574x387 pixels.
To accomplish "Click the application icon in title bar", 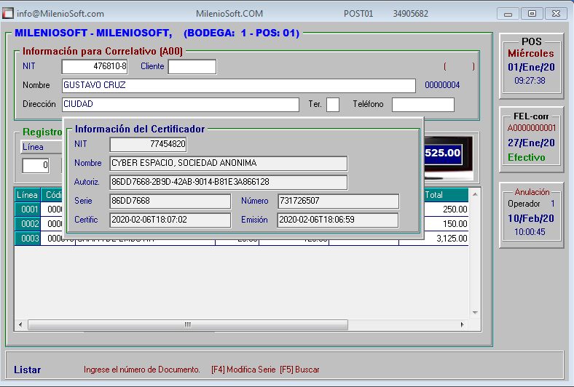I will tap(8, 14).
